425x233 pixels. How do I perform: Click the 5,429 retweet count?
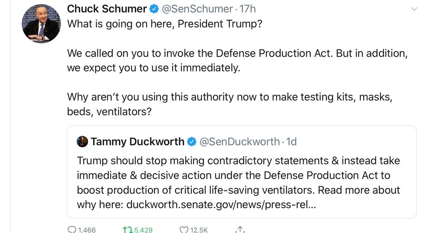coord(143,230)
